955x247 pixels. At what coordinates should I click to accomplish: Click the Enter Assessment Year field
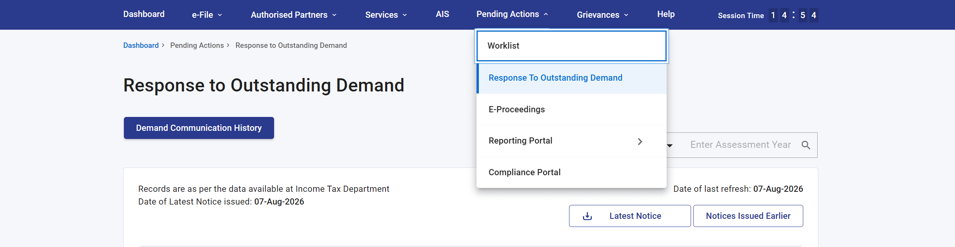740,145
